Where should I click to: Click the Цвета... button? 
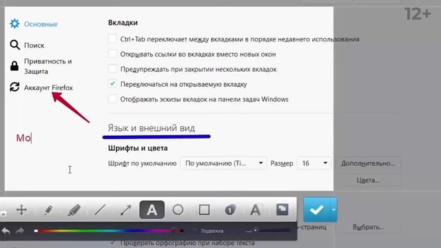tap(368, 180)
